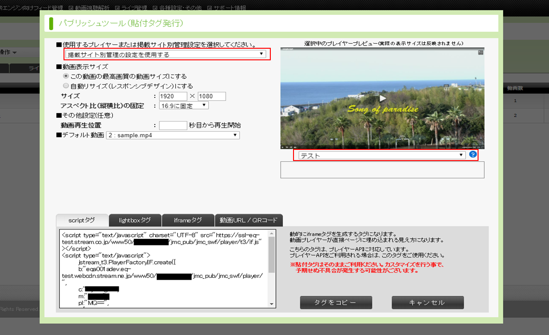The width and height of the screenshot is (549, 335).
Task: Click the 'アスペクト比(縦横比)の固定' label
Action: 102,105
